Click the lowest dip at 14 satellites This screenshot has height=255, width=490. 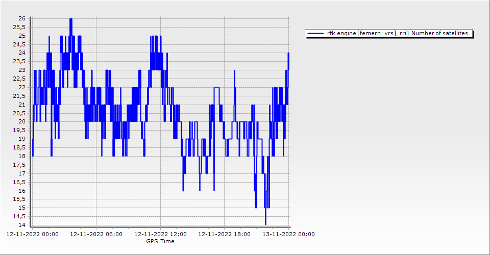point(265,224)
